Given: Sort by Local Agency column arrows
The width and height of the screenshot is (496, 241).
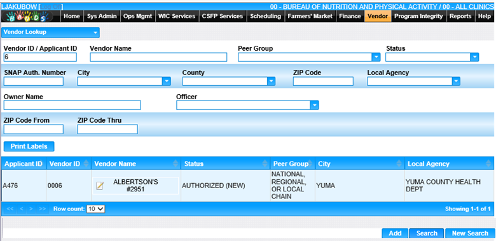Looking at the screenshot, I should (488, 163).
